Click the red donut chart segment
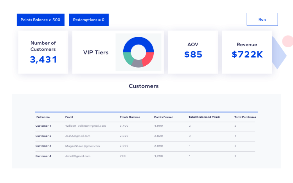Screen dimensions: 293x183 tap(149, 59)
